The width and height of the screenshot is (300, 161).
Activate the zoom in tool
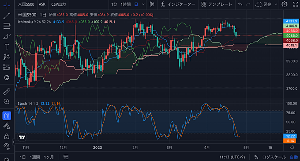point(7,102)
